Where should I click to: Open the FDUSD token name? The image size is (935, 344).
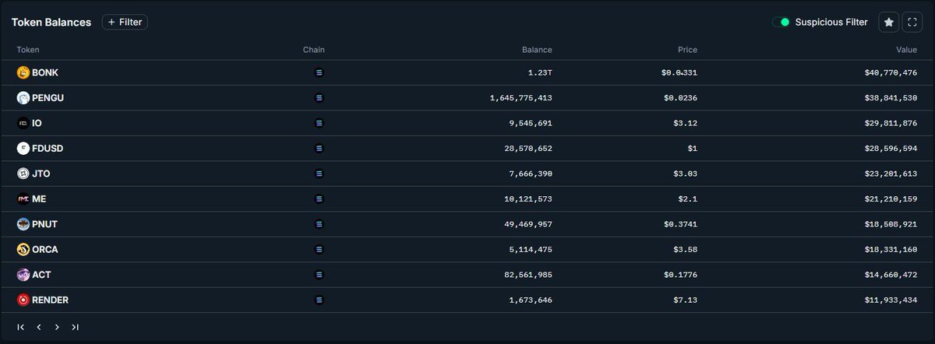48,148
